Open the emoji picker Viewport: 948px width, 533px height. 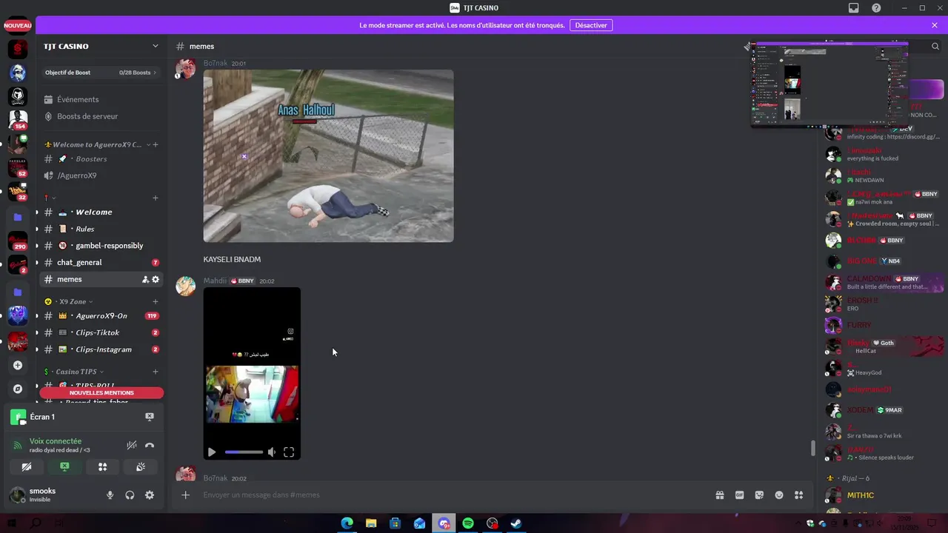pos(779,495)
